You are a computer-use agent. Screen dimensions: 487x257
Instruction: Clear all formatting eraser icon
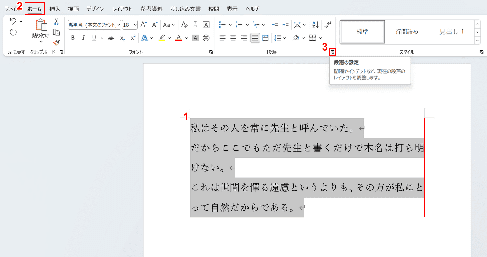point(184,25)
